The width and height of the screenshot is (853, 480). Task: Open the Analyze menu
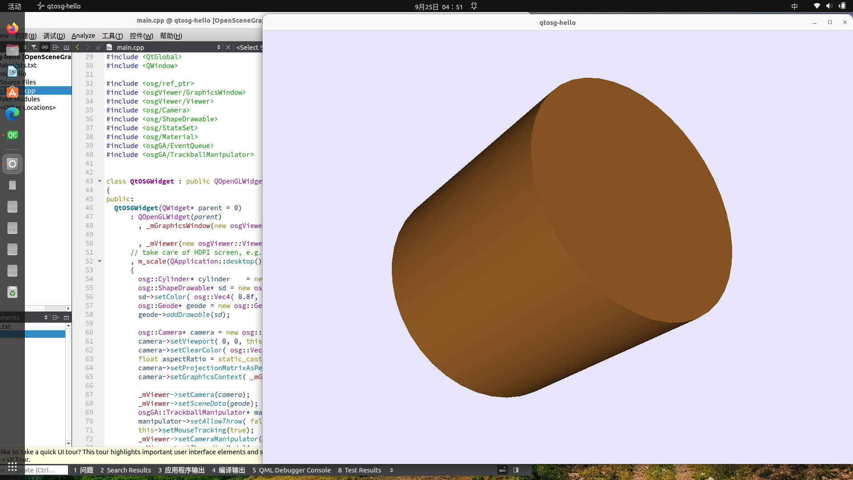pos(83,36)
